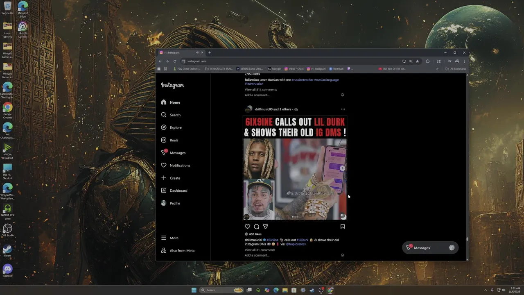Open the three-dot options on drillmusic00 post
Viewport: 524px width, 295px height.
pyautogui.click(x=343, y=109)
